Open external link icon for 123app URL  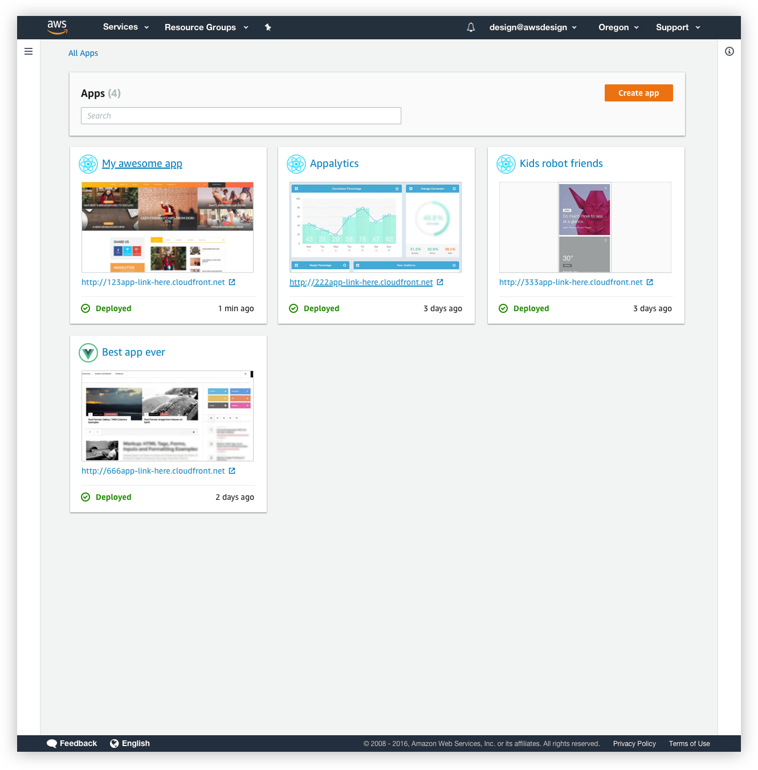pyautogui.click(x=232, y=282)
